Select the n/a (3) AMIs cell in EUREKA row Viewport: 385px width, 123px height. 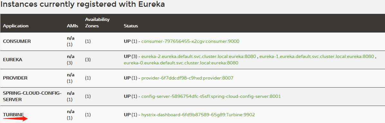(70, 60)
